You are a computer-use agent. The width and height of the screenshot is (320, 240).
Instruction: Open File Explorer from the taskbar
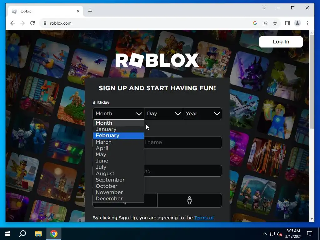[x=38, y=234]
